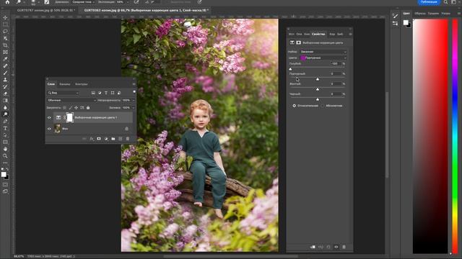
Task: Click the Magenta slider handle
Action: tap(318, 79)
